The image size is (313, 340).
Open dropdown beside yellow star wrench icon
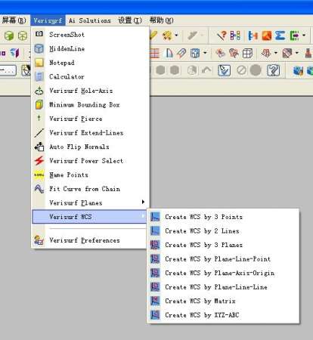(176, 35)
